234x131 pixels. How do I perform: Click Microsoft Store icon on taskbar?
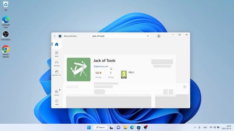(x=139, y=127)
